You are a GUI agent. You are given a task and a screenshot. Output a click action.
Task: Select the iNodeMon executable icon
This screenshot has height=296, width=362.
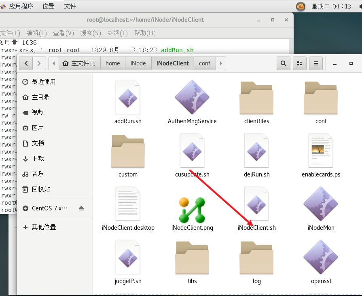tap(321, 204)
